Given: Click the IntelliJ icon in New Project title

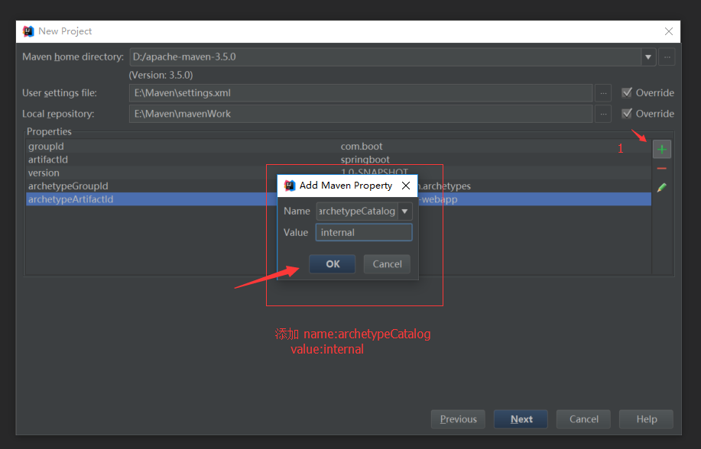Looking at the screenshot, I should pyautogui.click(x=28, y=31).
